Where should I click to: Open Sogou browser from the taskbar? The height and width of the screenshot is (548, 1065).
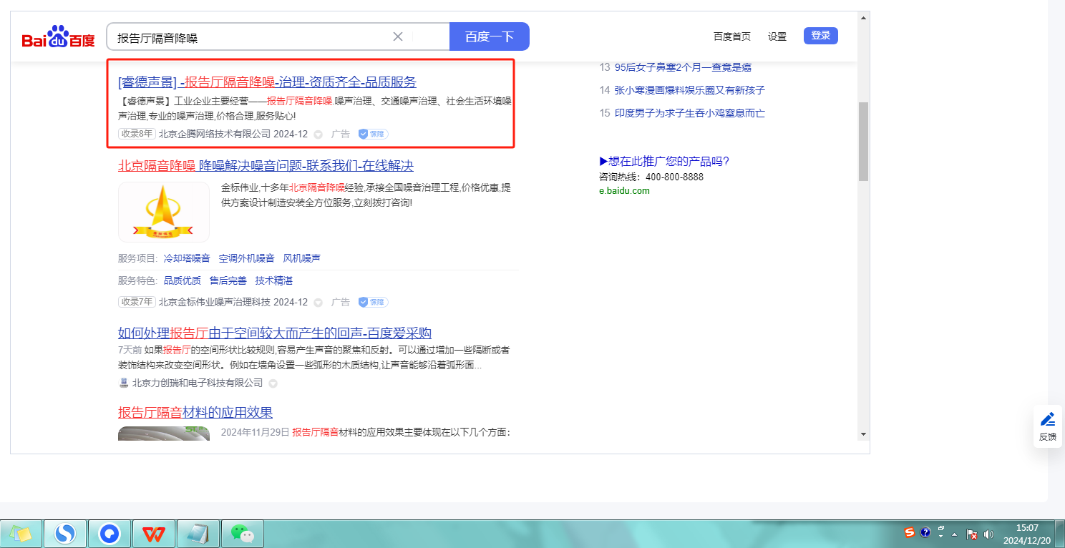[65, 534]
